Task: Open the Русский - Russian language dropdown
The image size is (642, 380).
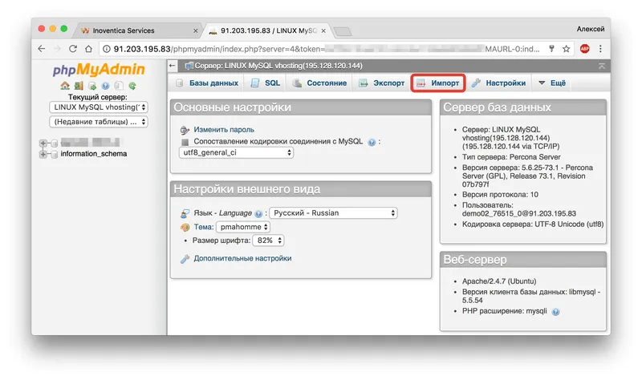Action: point(333,213)
